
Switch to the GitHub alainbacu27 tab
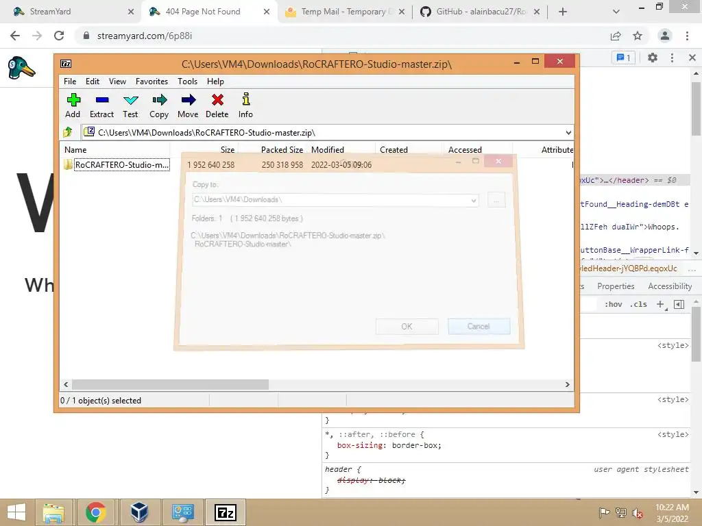479,12
